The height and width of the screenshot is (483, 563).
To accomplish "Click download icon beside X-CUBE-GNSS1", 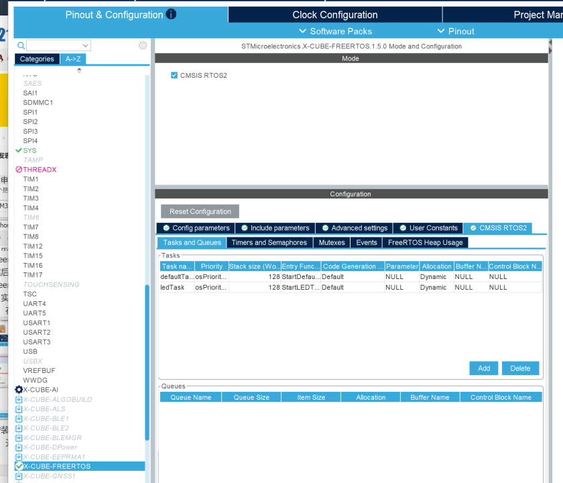I will (x=19, y=476).
